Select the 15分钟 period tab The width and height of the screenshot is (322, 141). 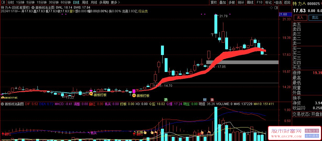(x=42, y=2)
